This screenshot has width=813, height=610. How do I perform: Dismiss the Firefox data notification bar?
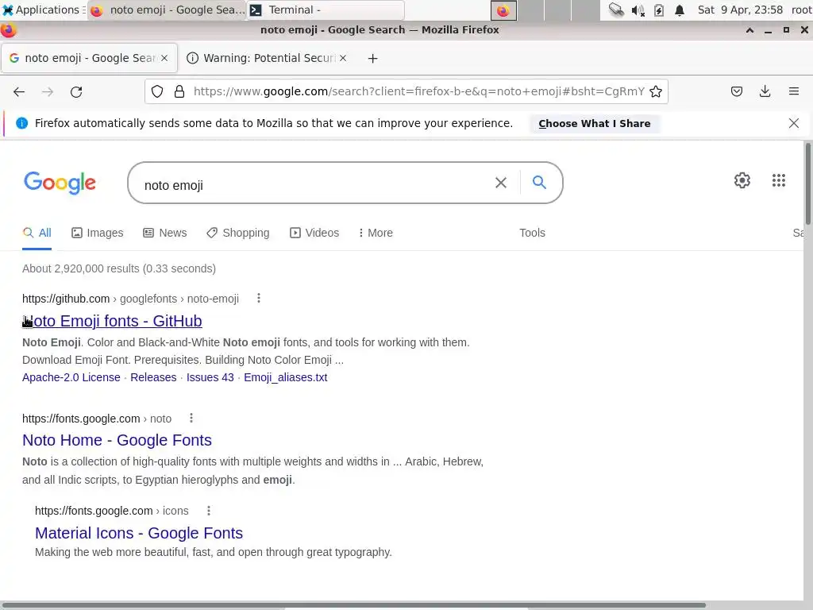(x=793, y=123)
